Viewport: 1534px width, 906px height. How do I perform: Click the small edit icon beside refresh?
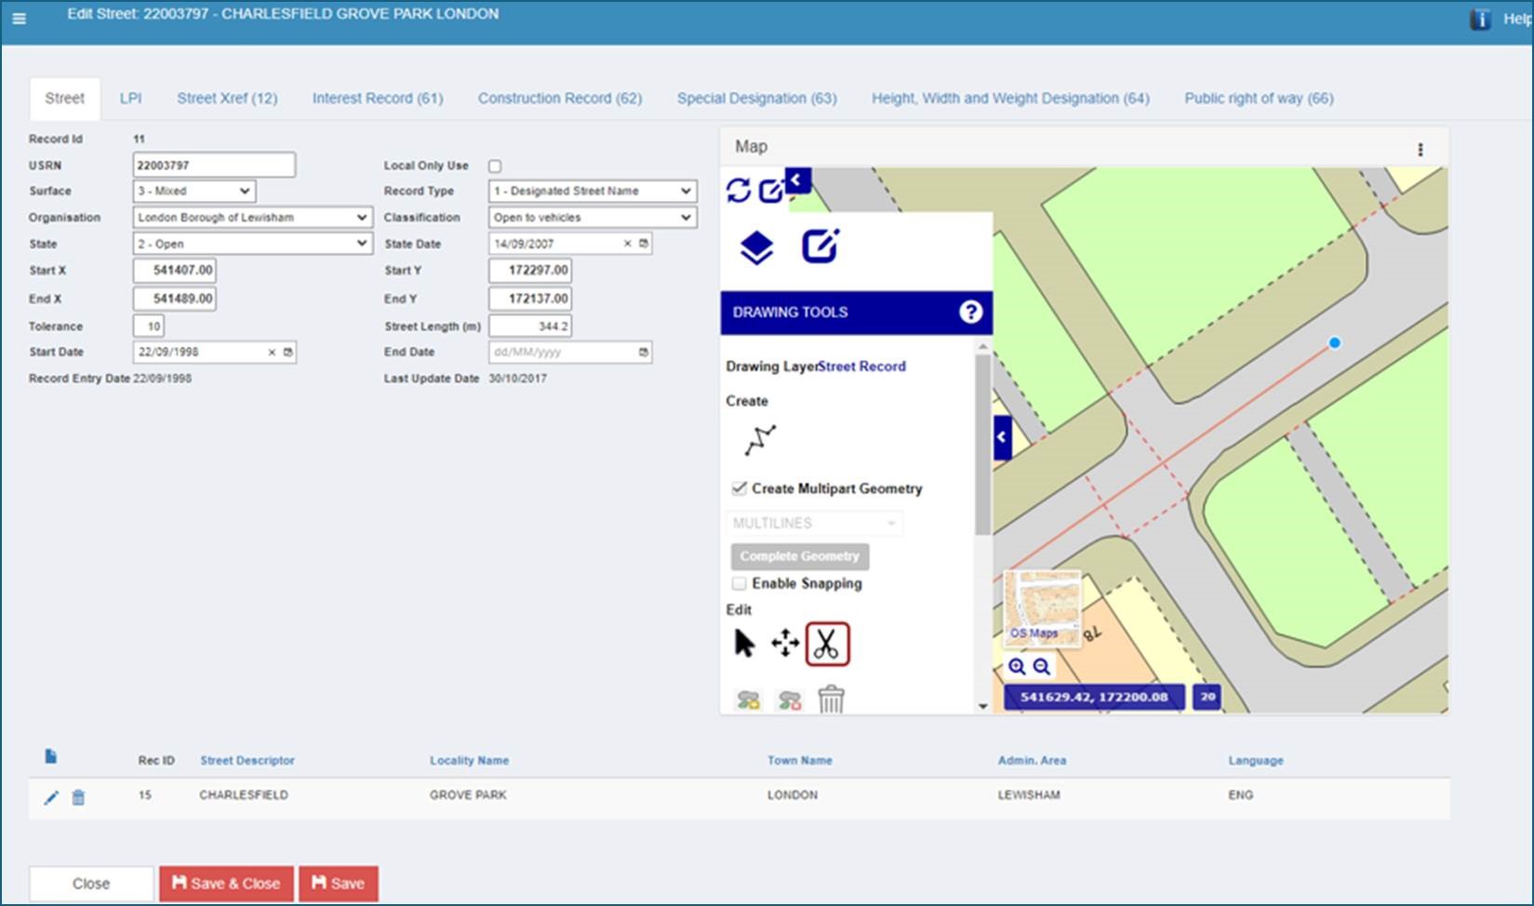coord(771,191)
